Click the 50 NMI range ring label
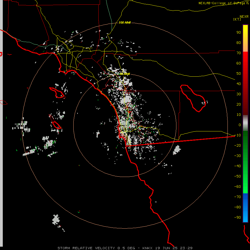This screenshot has height=250, width=250. (x=125, y=74)
